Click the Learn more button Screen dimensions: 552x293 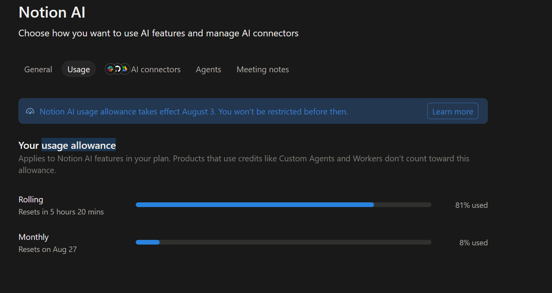pyautogui.click(x=453, y=111)
